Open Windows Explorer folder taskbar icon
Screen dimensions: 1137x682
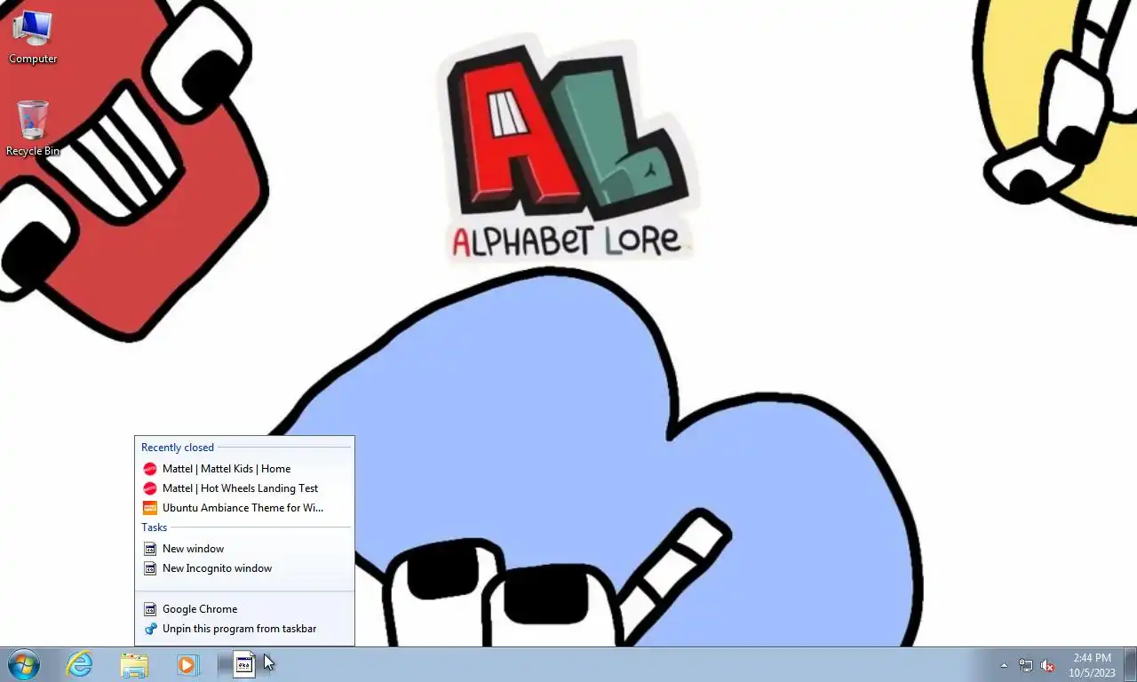click(134, 664)
